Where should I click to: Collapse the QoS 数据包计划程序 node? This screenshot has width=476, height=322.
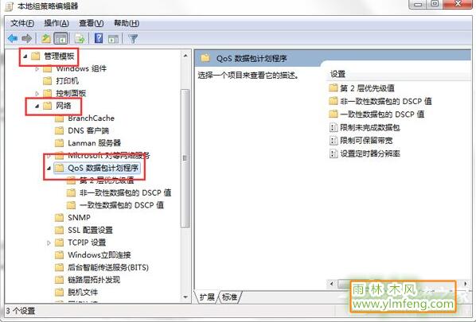(49, 168)
